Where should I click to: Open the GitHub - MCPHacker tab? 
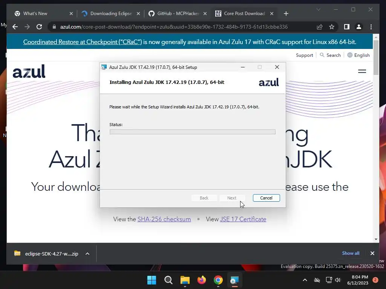pyautogui.click(x=178, y=14)
